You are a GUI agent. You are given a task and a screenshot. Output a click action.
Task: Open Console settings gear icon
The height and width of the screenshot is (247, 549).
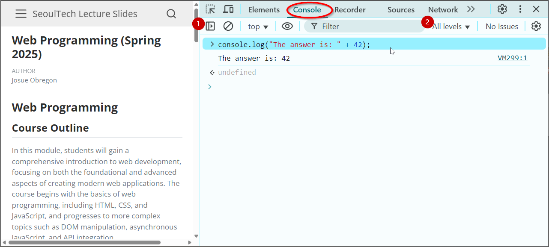pos(536,26)
